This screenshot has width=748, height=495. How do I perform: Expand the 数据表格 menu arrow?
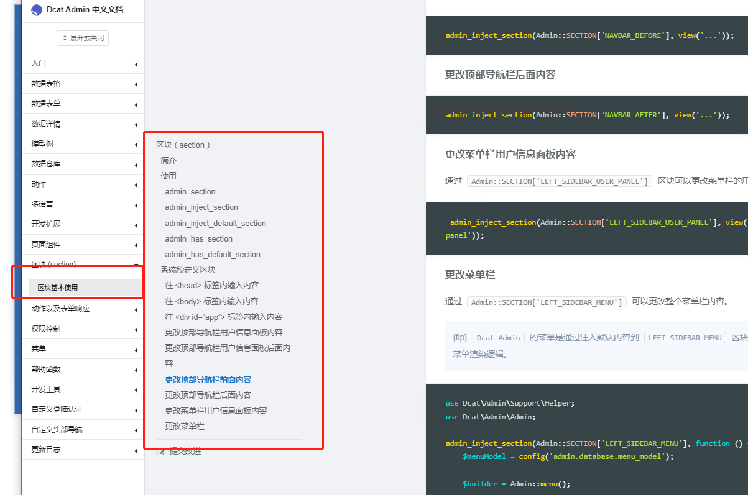136,84
